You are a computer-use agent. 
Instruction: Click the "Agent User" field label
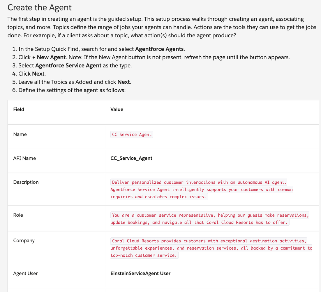[x=25, y=273]
